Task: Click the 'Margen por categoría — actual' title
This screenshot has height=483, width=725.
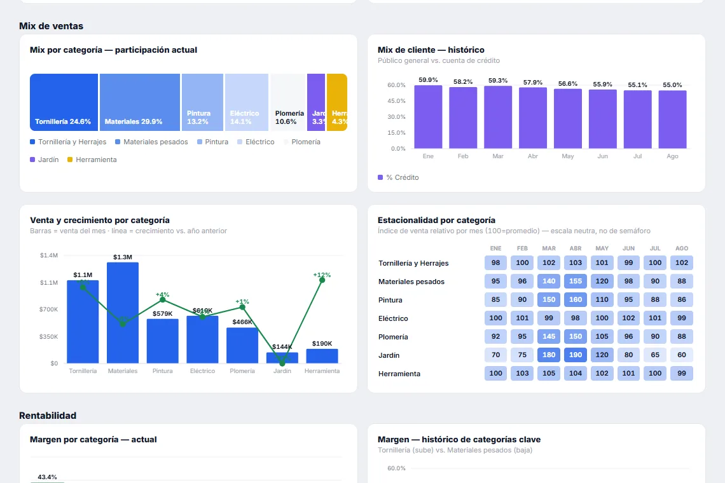Action: (93, 440)
